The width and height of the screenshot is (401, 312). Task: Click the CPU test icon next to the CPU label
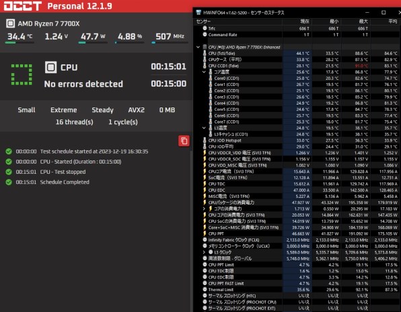point(50,67)
